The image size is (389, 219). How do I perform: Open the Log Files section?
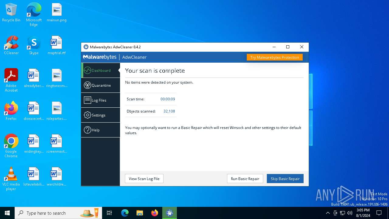tap(101, 100)
